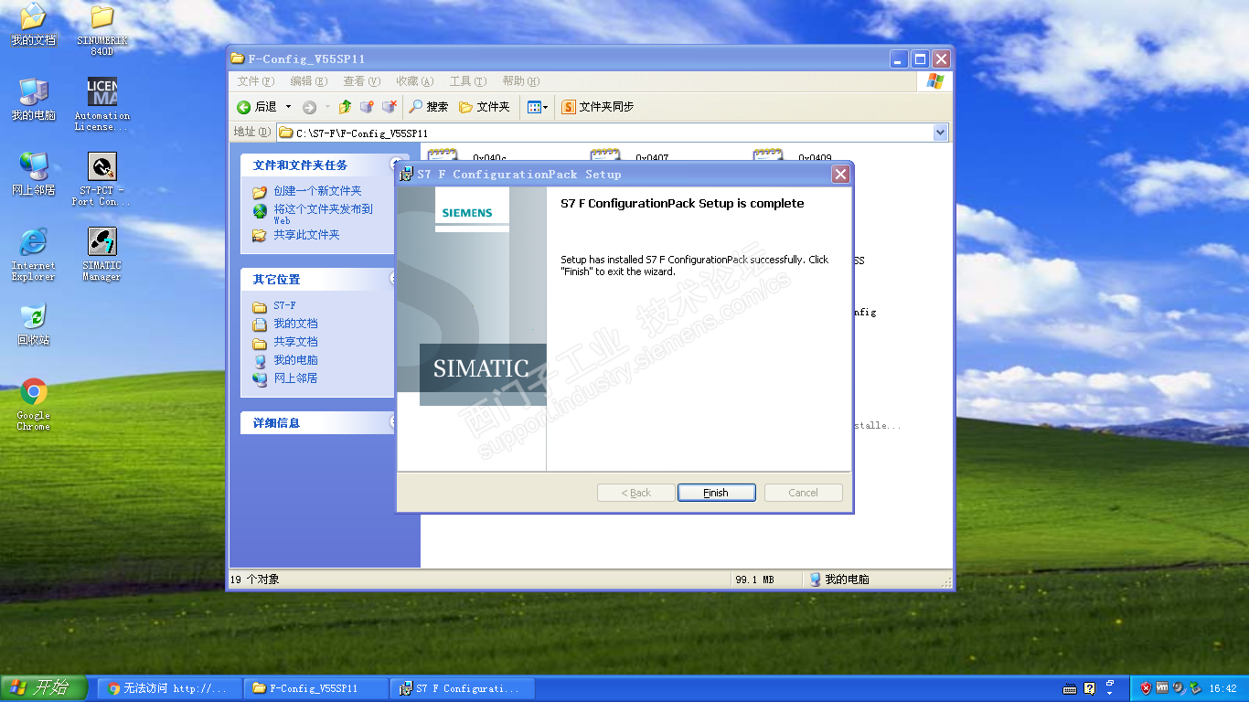Image resolution: width=1249 pixels, height=702 pixels.
Task: Click 将这个文件夹发布到 Web link
Action: (x=323, y=214)
